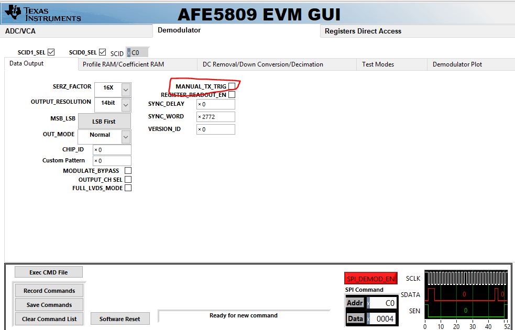Screen dimensions: 515x330
Task: Click the AFE5809 EVM GUI title
Action: point(259,15)
